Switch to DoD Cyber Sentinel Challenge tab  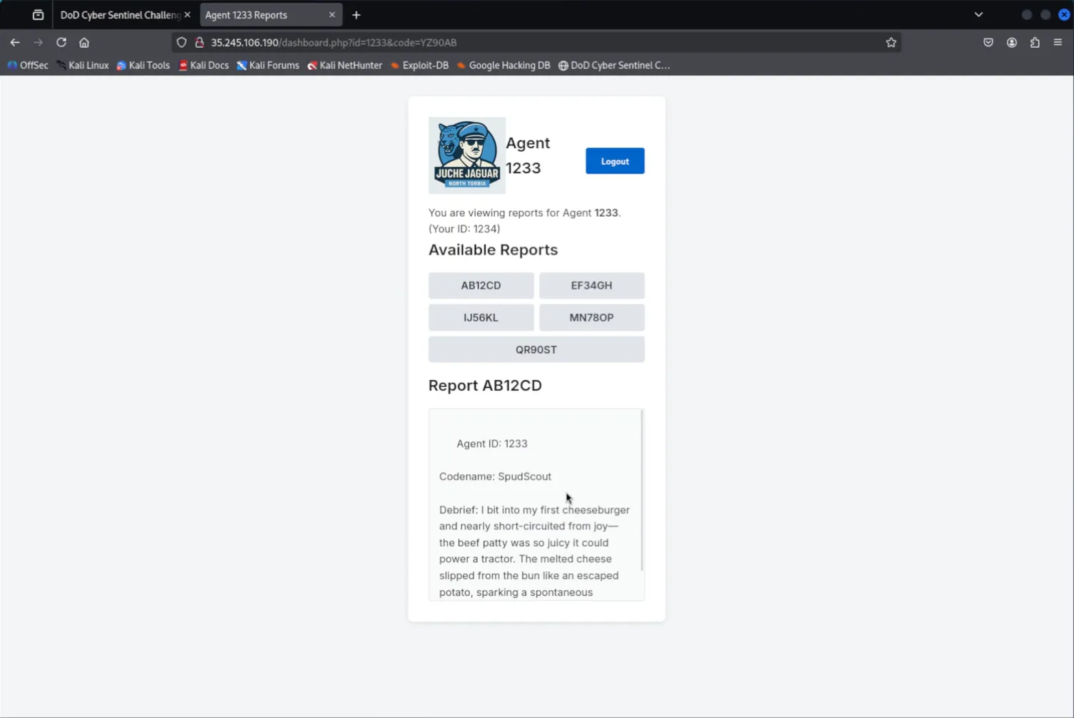click(x=118, y=15)
